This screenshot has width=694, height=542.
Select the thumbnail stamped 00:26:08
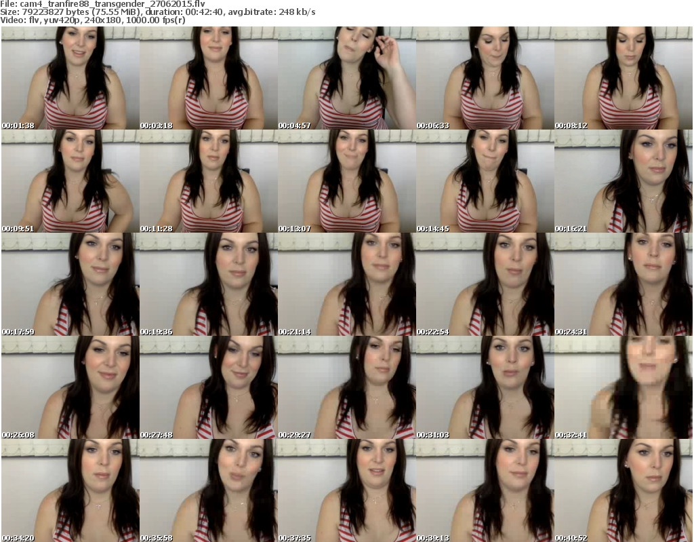(70, 387)
